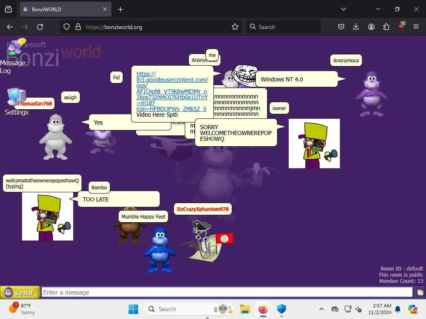Click the Room ID - default text
Viewport: 426px width, 319px height.
click(401, 269)
